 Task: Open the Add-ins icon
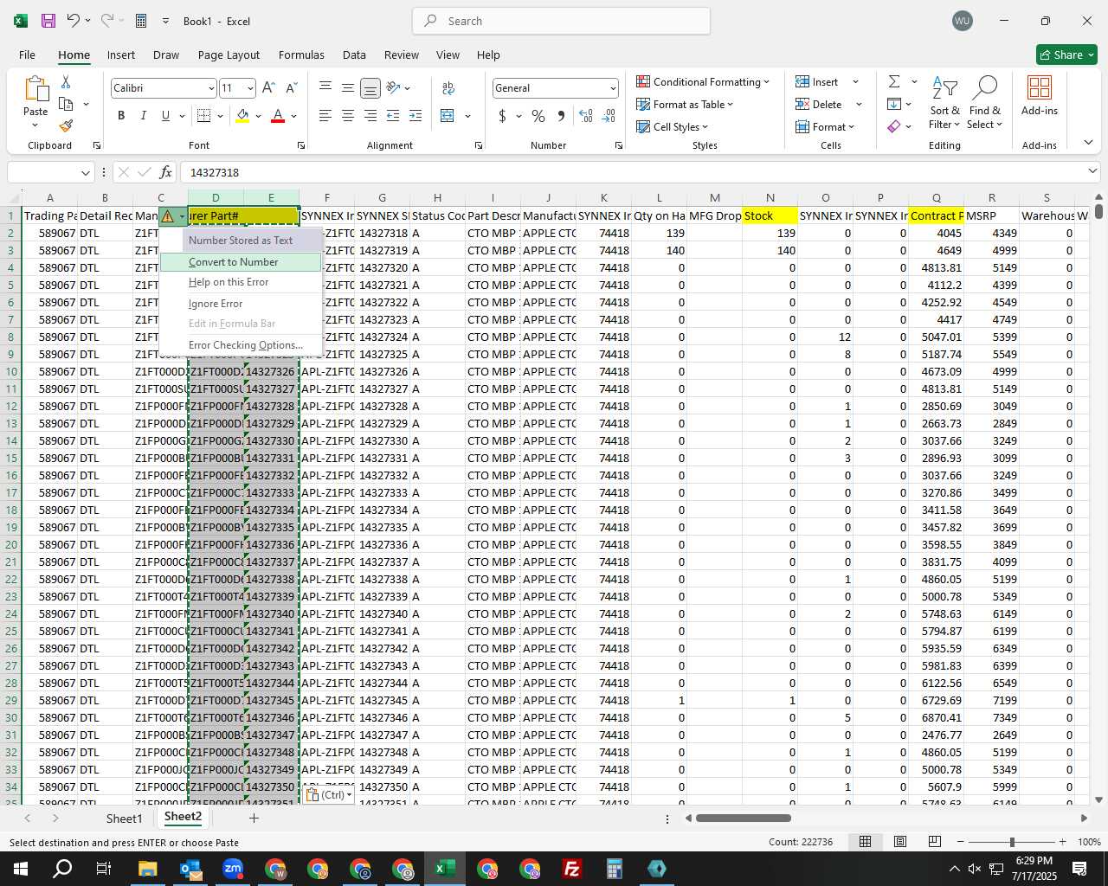point(1040,96)
